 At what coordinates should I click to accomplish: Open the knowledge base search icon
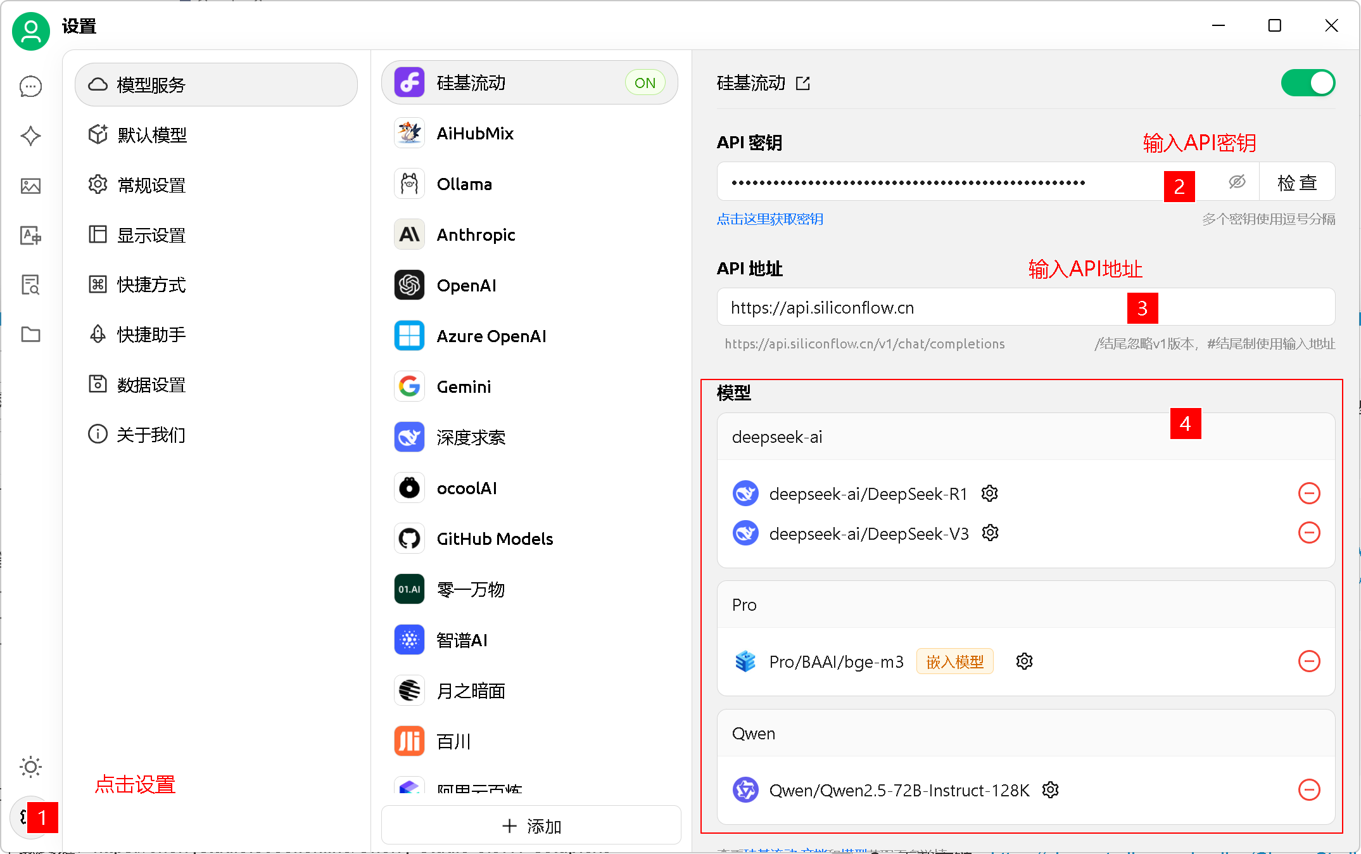[x=30, y=285]
